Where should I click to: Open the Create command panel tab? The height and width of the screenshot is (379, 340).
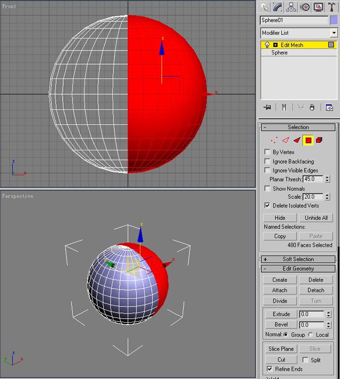(264, 7)
